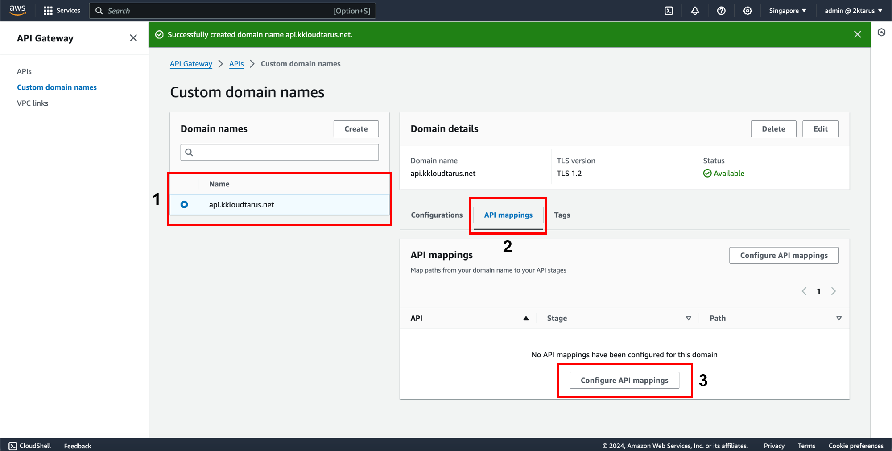Viewport: 892px width, 451px height.
Task: Switch to the Tags tab
Action: 562,215
